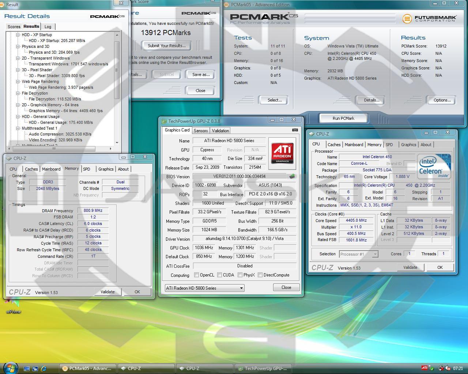Screen dimensions: 468x374
Task: Switch to Log tab in Result Details
Action: tap(48, 27)
